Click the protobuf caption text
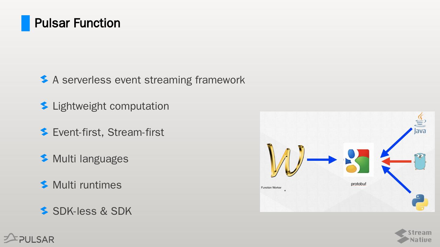Screen dimensions: 440x247 coord(358,184)
